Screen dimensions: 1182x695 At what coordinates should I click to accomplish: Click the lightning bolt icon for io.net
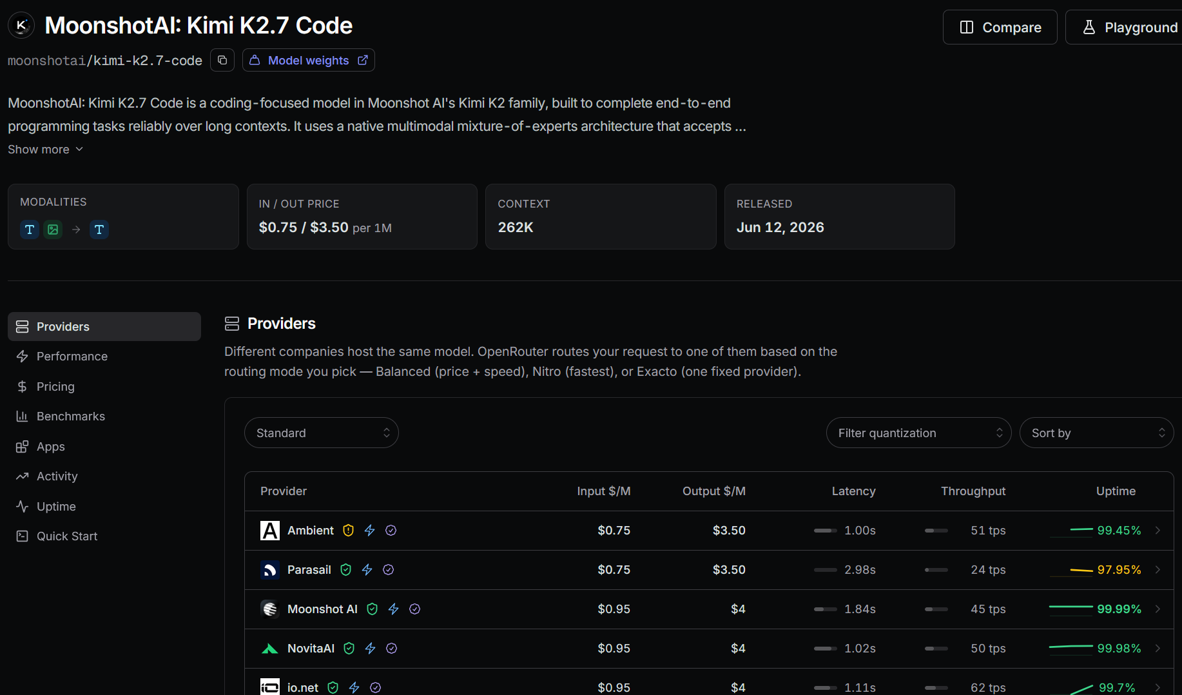coord(354,688)
